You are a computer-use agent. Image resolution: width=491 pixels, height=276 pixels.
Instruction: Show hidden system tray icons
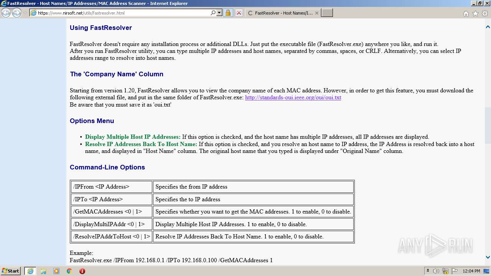tap(428, 271)
